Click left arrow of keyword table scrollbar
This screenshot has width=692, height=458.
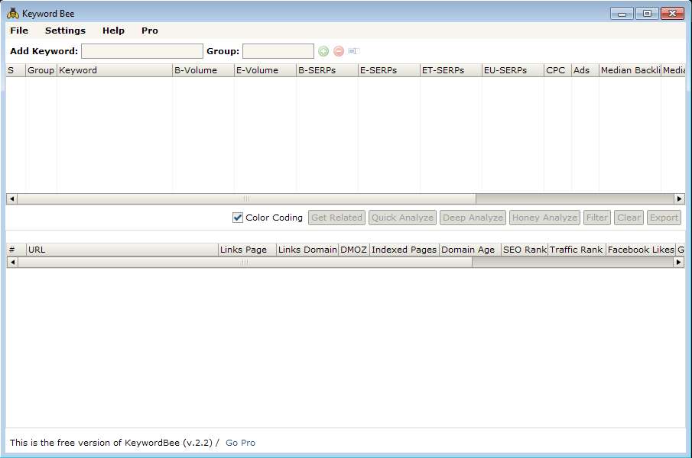coord(12,198)
